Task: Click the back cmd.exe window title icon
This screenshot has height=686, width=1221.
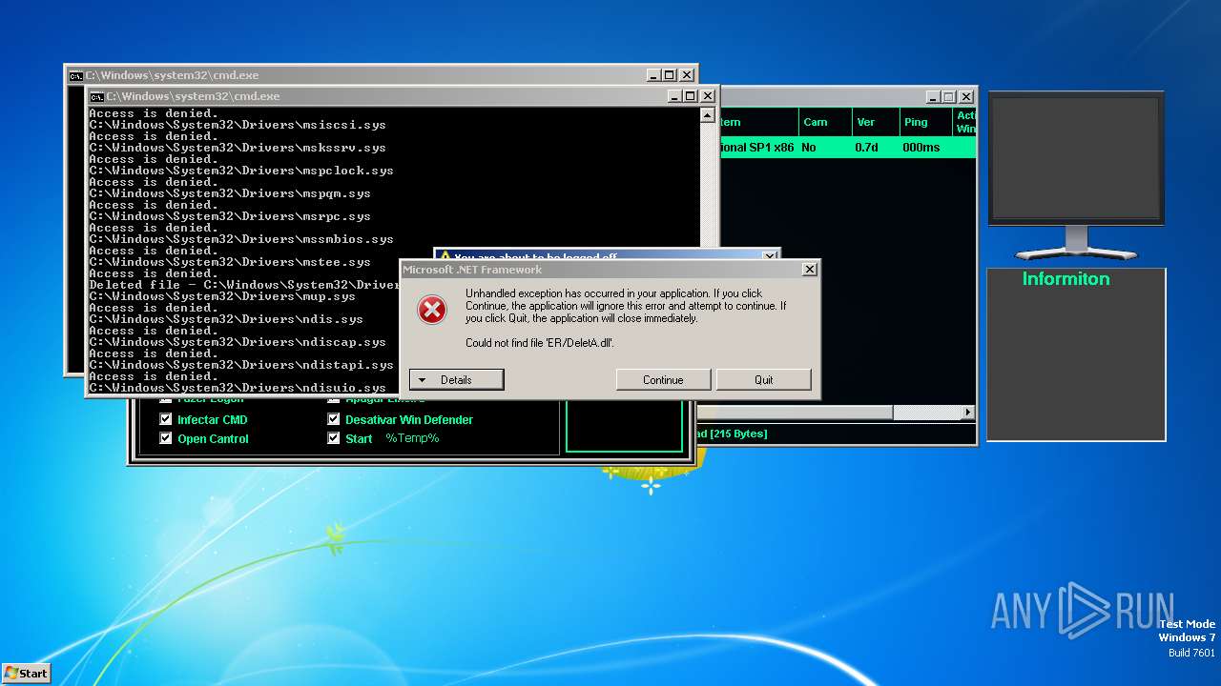Action: tap(75, 75)
